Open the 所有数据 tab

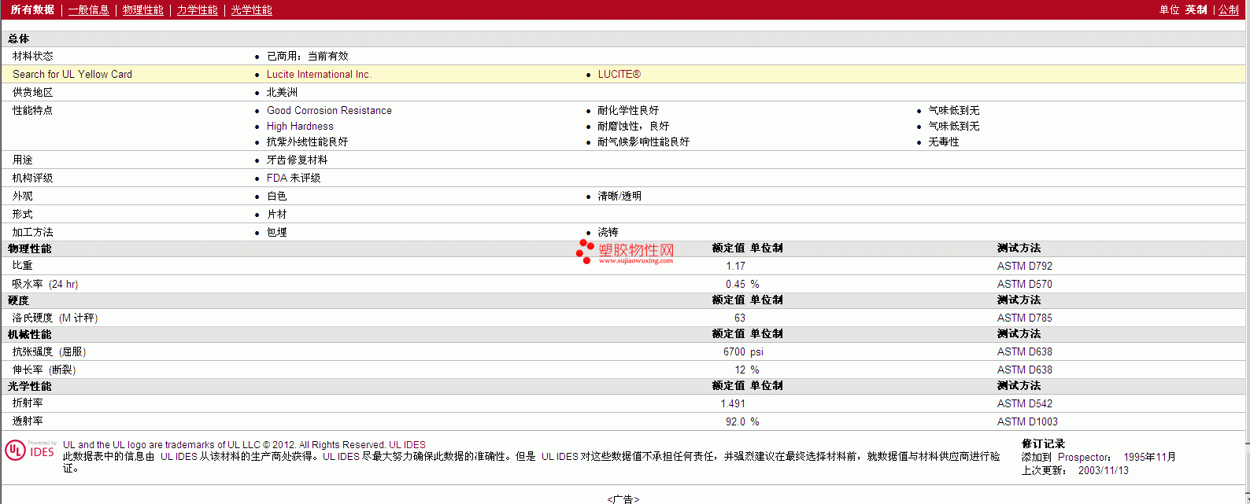tap(32, 10)
